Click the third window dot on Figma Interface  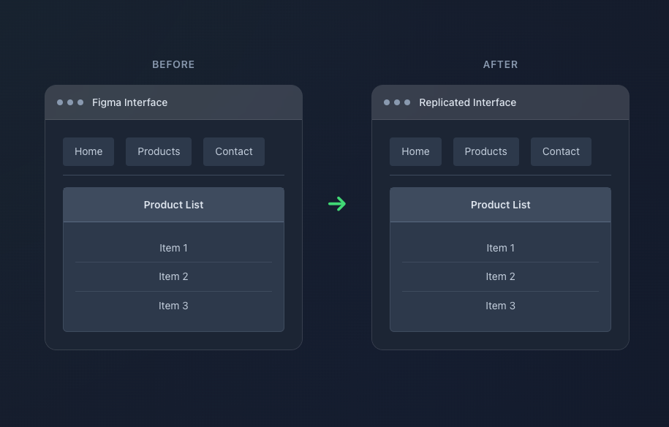click(x=80, y=102)
